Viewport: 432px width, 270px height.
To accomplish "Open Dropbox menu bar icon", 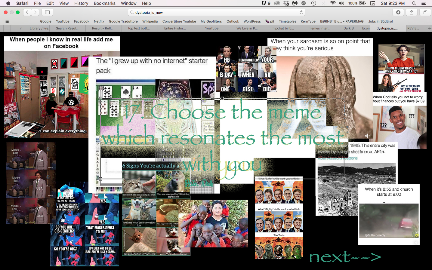I will [286, 3].
